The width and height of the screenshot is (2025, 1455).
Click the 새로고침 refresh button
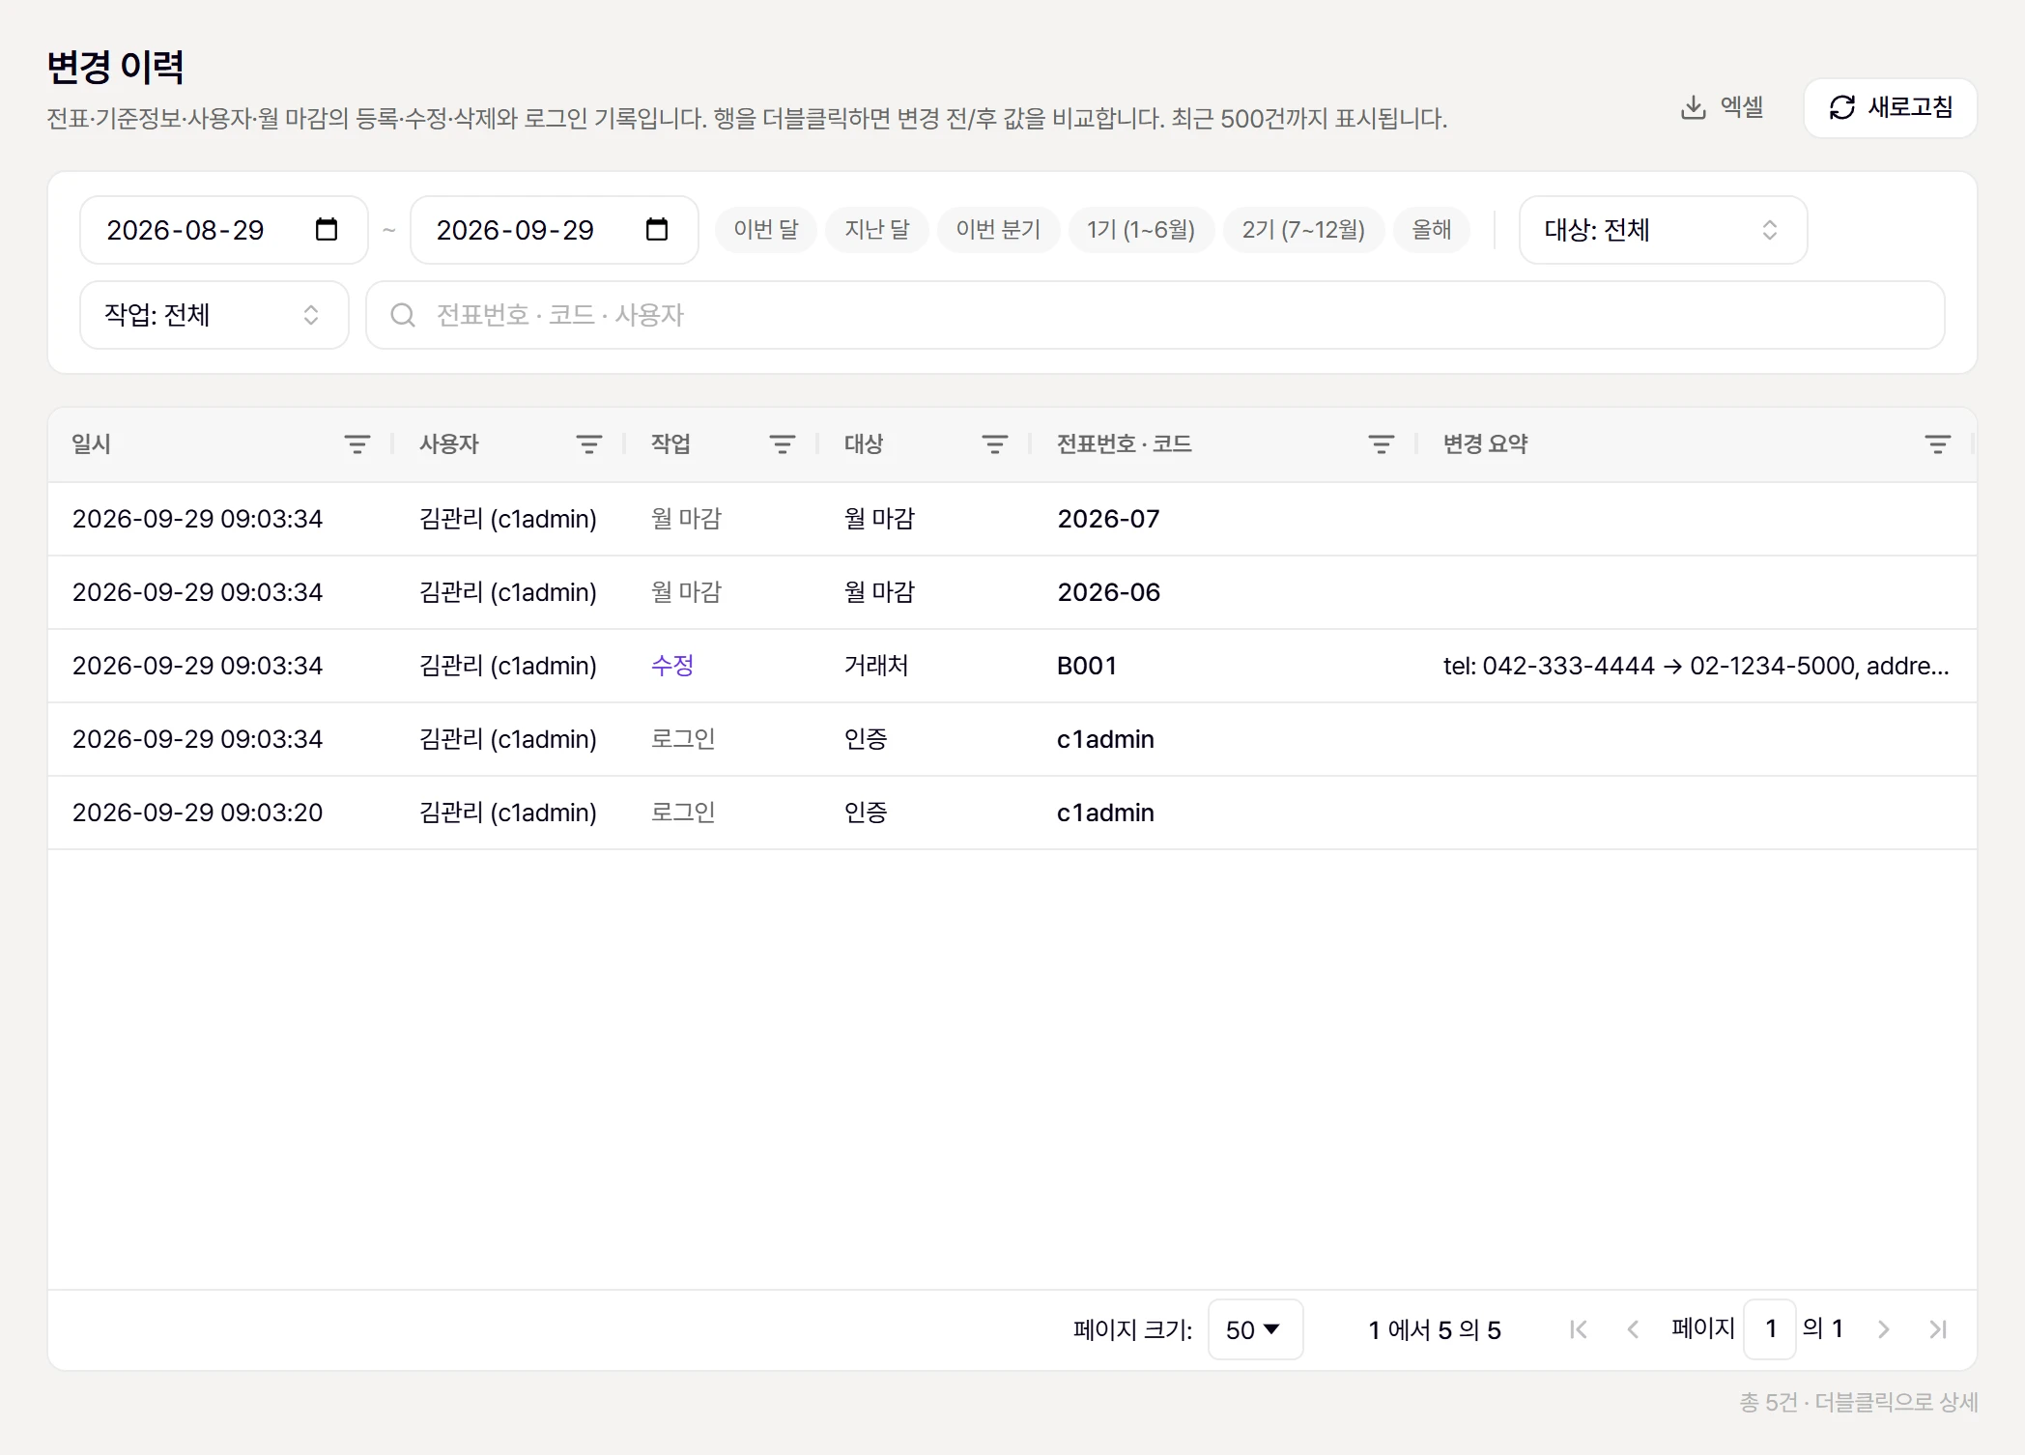click(1891, 107)
